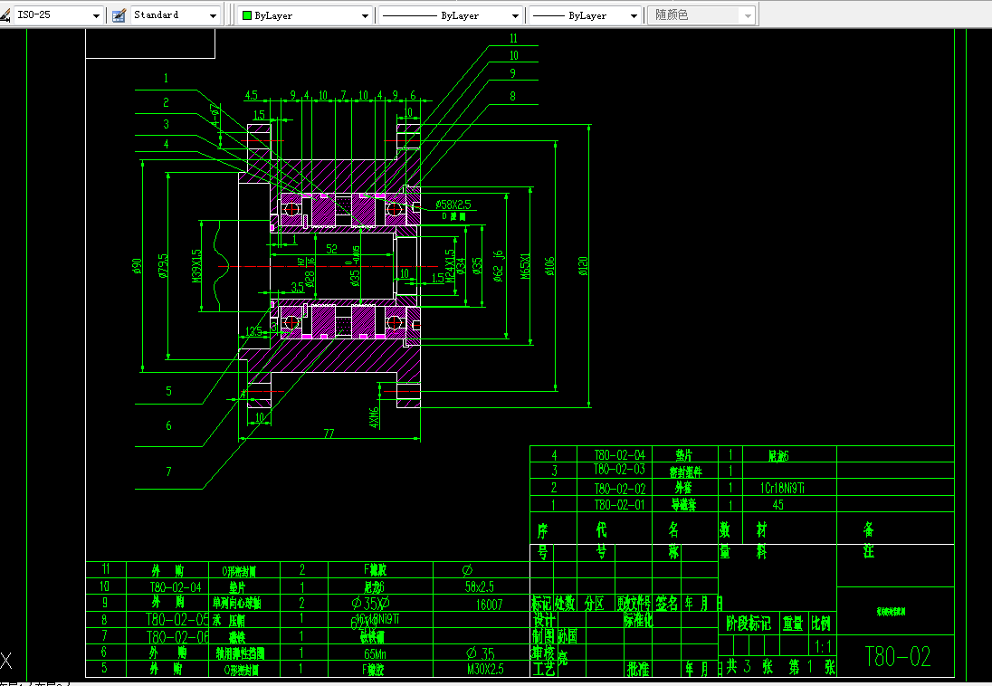
Task: Click the dimension style manager icon
Action: 5,15
